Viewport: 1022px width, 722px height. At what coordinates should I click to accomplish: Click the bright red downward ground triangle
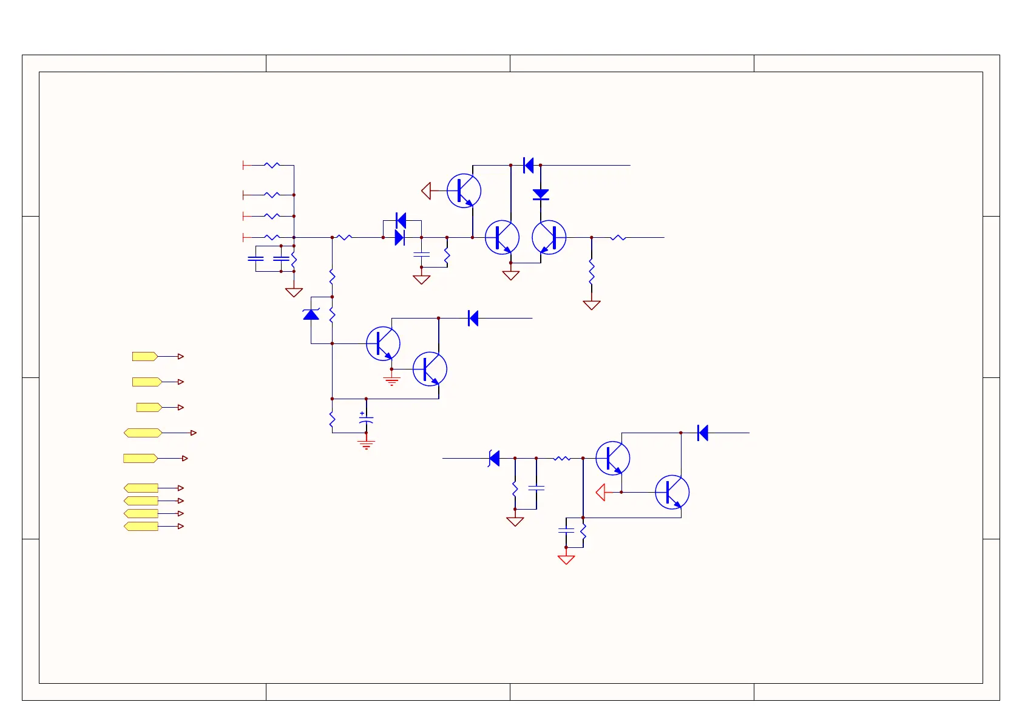pos(566,559)
